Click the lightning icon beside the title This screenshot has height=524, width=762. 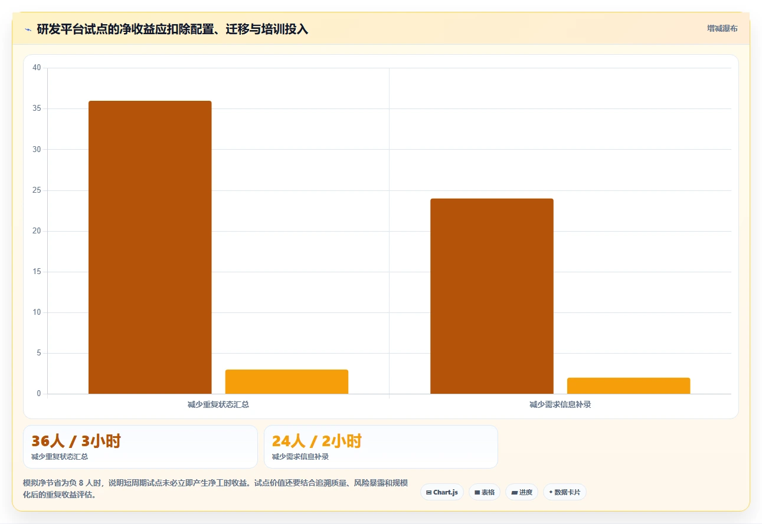coord(28,29)
